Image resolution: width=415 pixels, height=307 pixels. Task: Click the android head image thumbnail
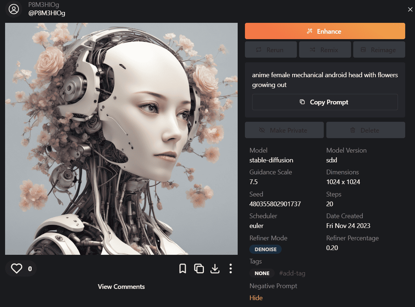coord(121,139)
